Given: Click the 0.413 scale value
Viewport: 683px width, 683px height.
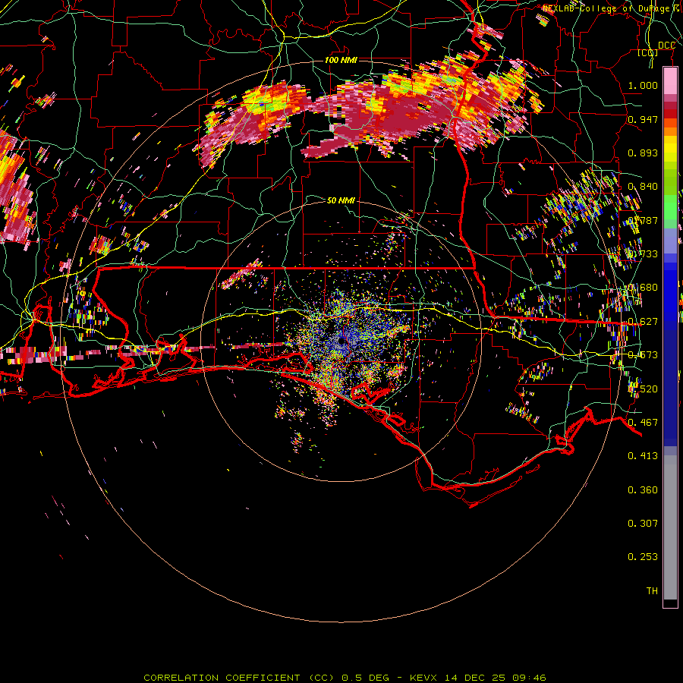Looking at the screenshot, I should (643, 455).
